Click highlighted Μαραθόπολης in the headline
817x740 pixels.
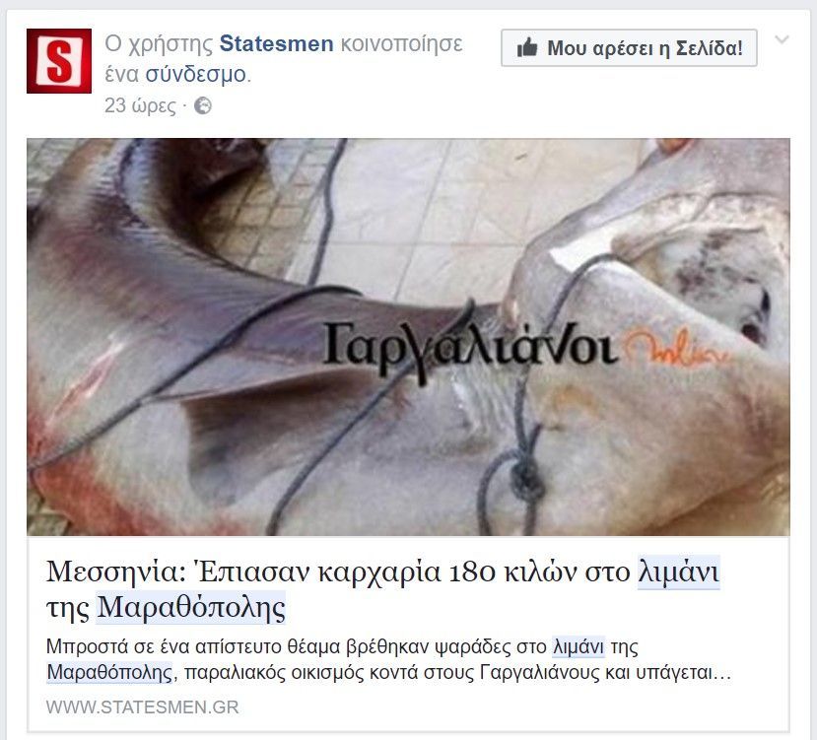pos(191,607)
